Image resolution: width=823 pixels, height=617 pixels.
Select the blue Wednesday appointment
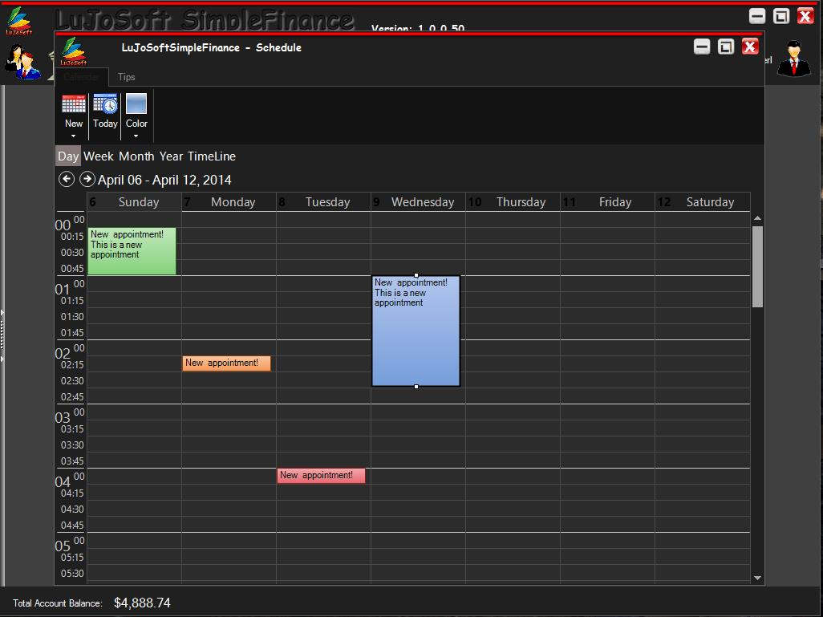tap(416, 331)
